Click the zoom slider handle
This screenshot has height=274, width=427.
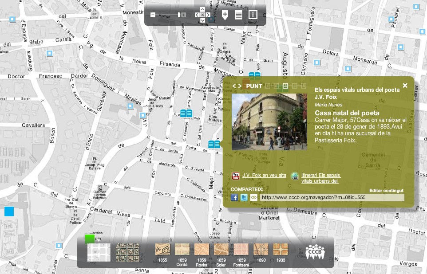[x=179, y=15]
